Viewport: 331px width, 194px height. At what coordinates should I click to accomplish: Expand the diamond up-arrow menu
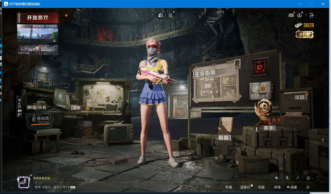308,187
